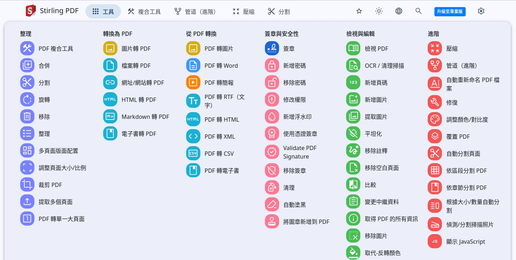Open the 合併 merge icon

coord(27,65)
